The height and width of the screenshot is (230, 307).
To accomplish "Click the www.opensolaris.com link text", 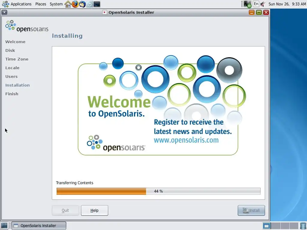I will [186, 140].
